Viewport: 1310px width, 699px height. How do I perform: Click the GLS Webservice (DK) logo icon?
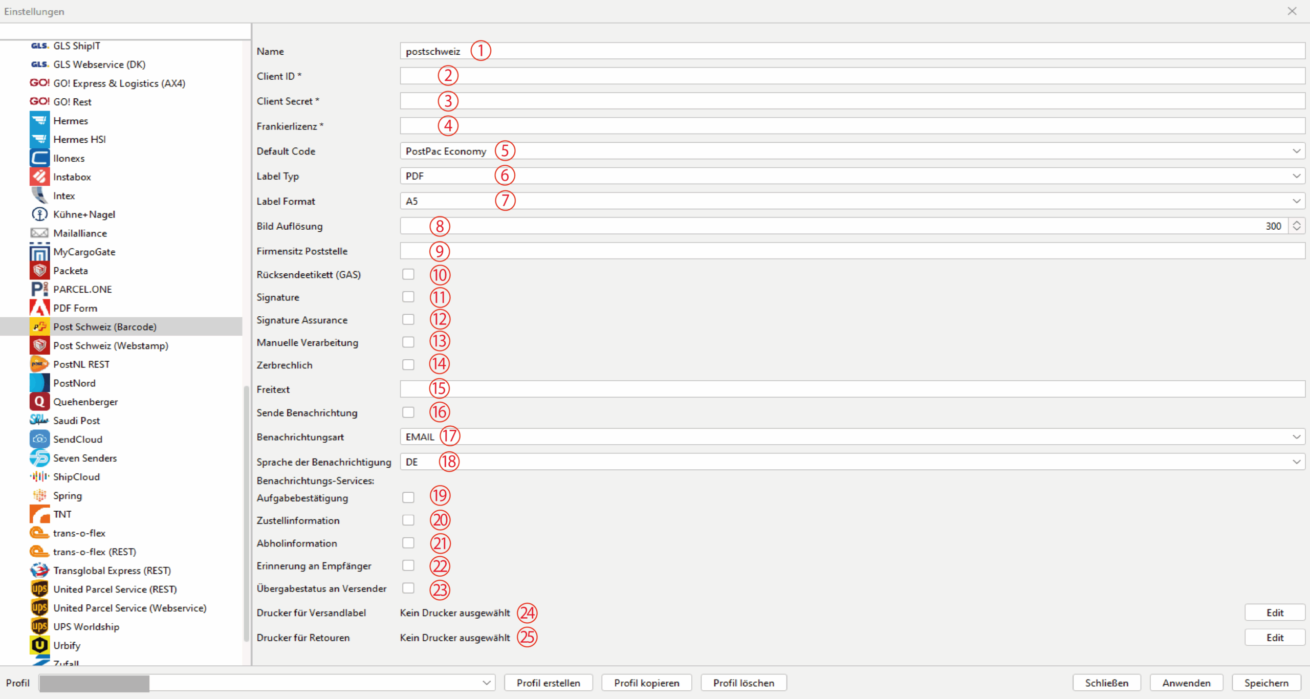pyautogui.click(x=39, y=64)
